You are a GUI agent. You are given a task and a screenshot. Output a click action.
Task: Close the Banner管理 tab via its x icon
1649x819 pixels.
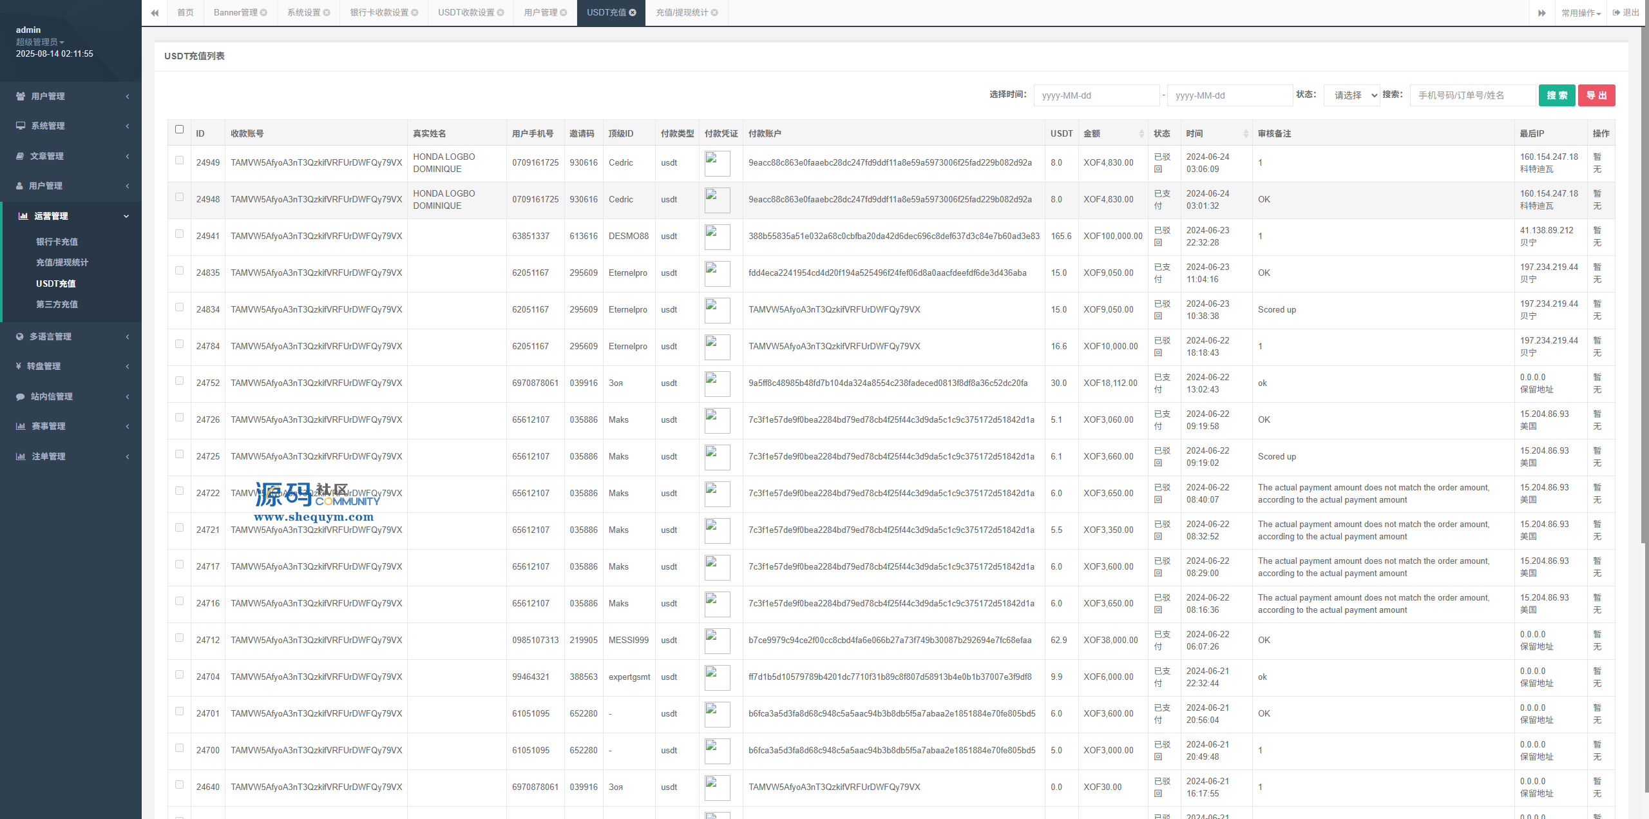point(263,13)
